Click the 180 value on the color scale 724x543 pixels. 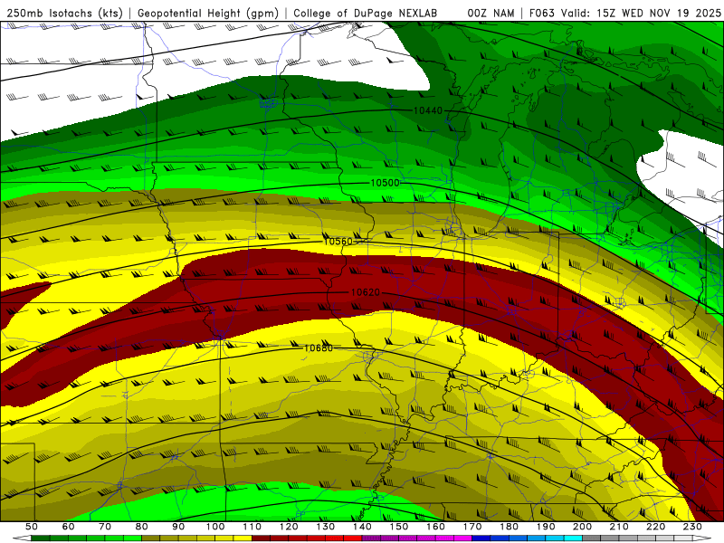point(509,527)
